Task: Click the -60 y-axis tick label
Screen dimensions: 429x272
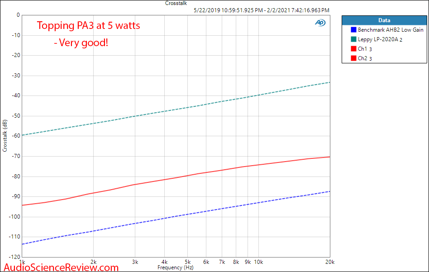Action: tap(16, 136)
